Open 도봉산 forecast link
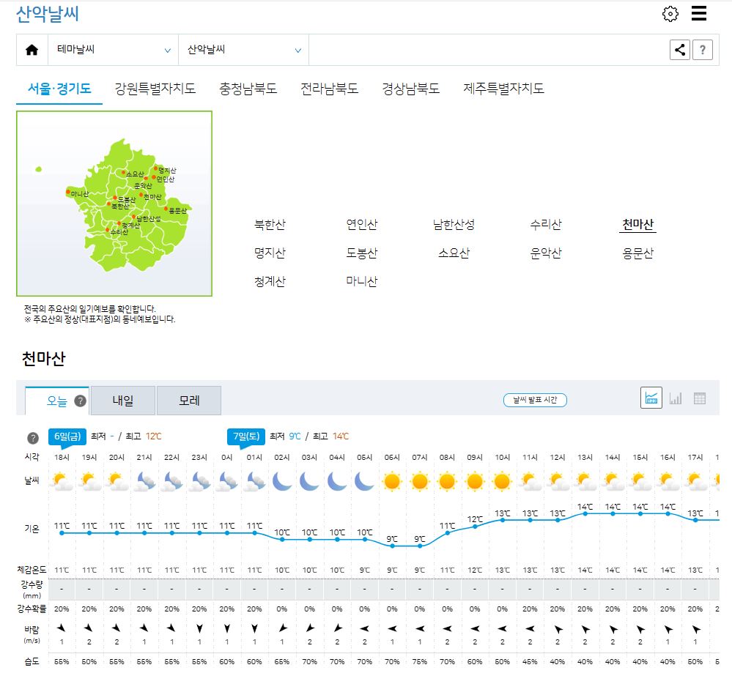The height and width of the screenshot is (673, 732). [x=362, y=253]
